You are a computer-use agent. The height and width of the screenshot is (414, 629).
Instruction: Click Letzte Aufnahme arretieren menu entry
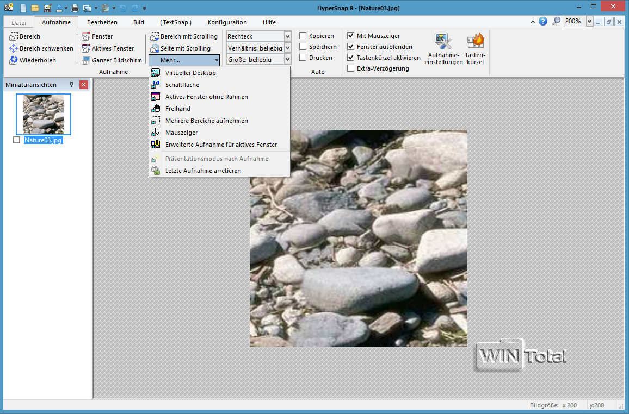[x=203, y=171]
